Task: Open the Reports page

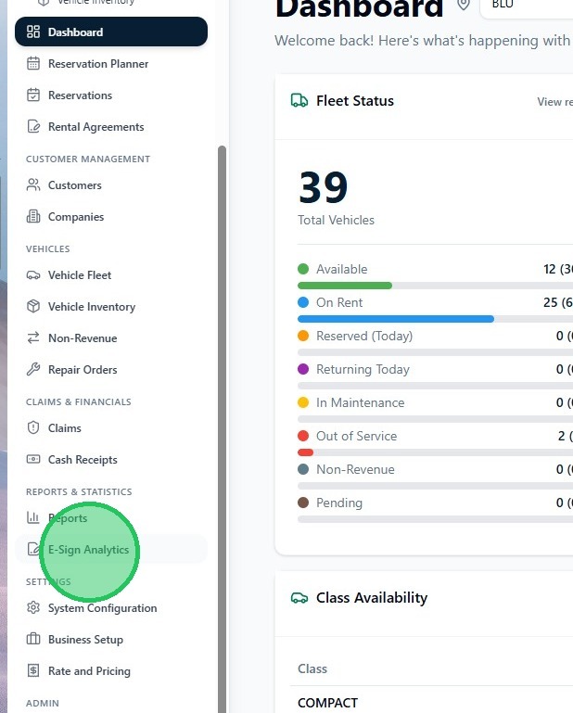Action: 111,518
